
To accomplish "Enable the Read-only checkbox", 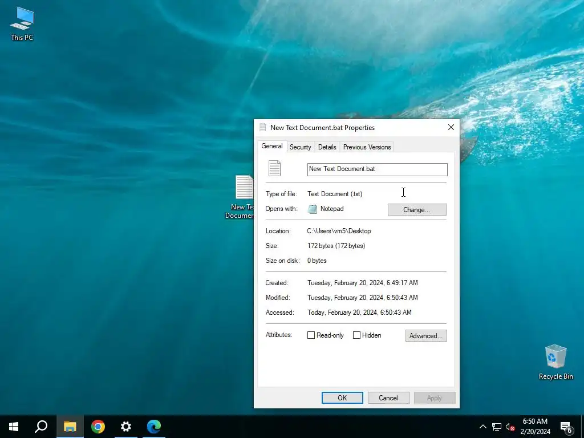I will [311, 335].
